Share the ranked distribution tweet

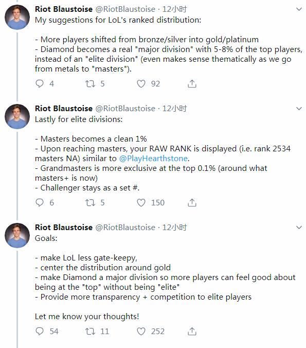192,84
